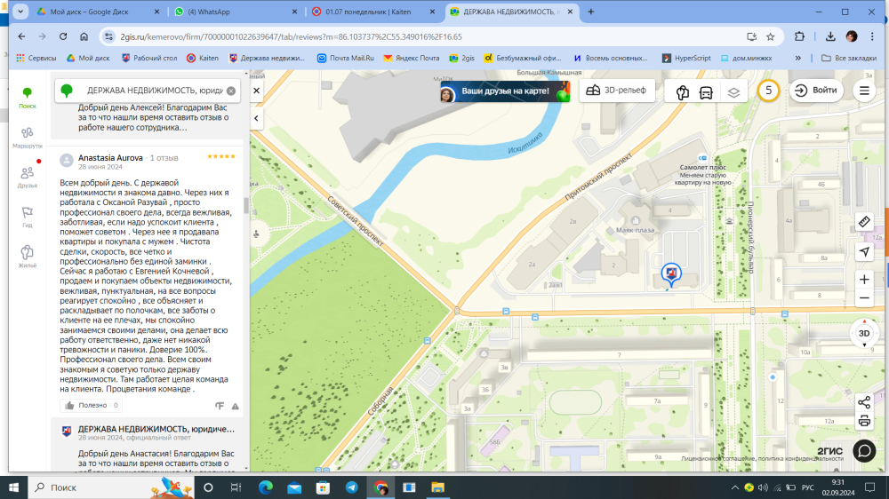Open the Сервисы apps bookmark
The width and height of the screenshot is (889, 499).
pyautogui.click(x=36, y=58)
